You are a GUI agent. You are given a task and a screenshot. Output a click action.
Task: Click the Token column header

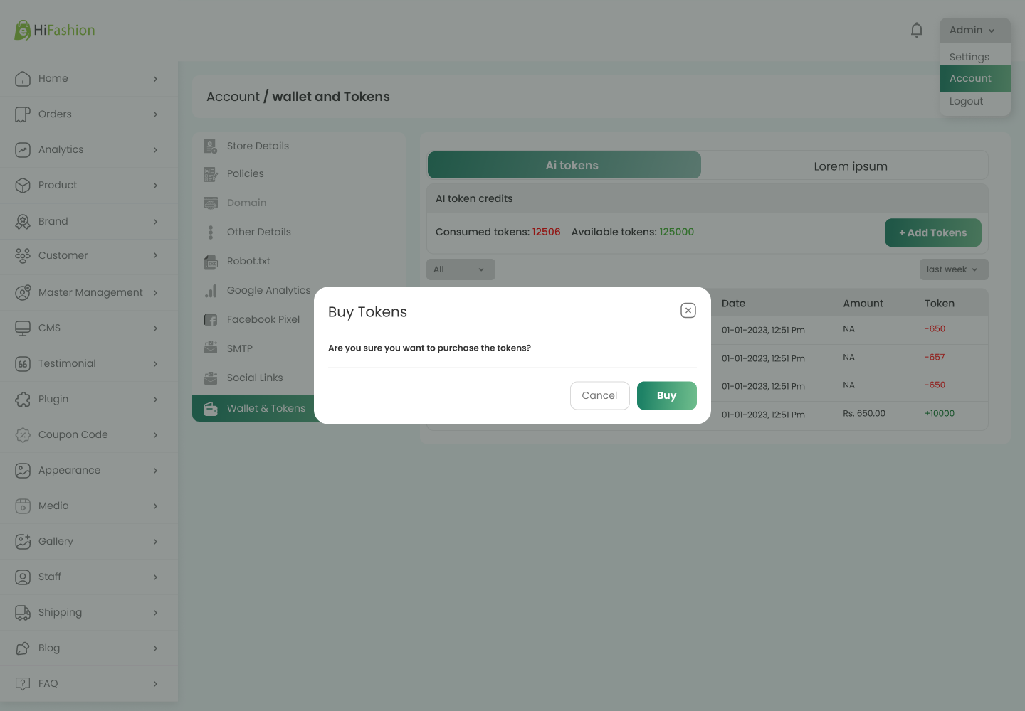(x=940, y=304)
